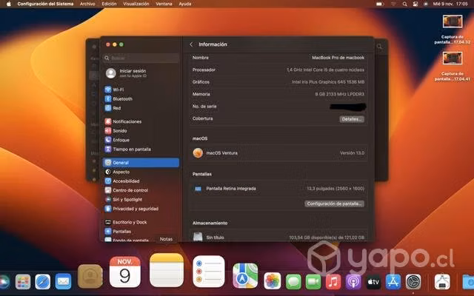The height and width of the screenshot is (296, 474).
Task: Open the Ventana menu
Action: 164,4
